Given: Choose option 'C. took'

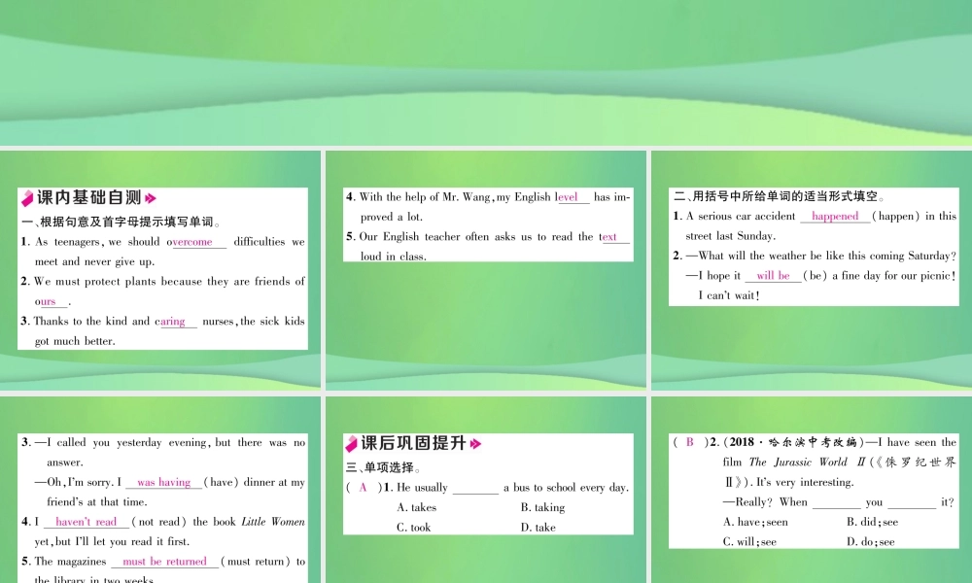Looking at the screenshot, I should coord(413,528).
